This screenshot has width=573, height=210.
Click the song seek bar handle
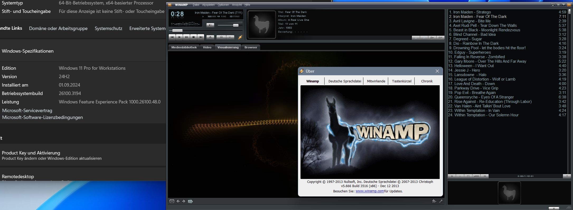coord(177,31)
